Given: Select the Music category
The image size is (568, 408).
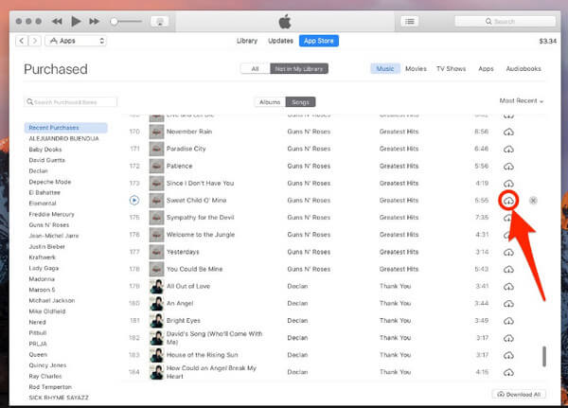Looking at the screenshot, I should (385, 68).
